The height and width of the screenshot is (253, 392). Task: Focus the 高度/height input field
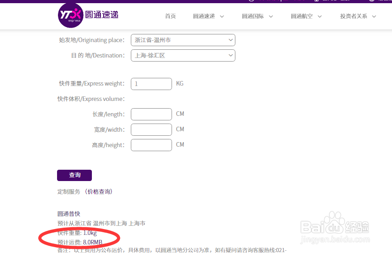[151, 145]
